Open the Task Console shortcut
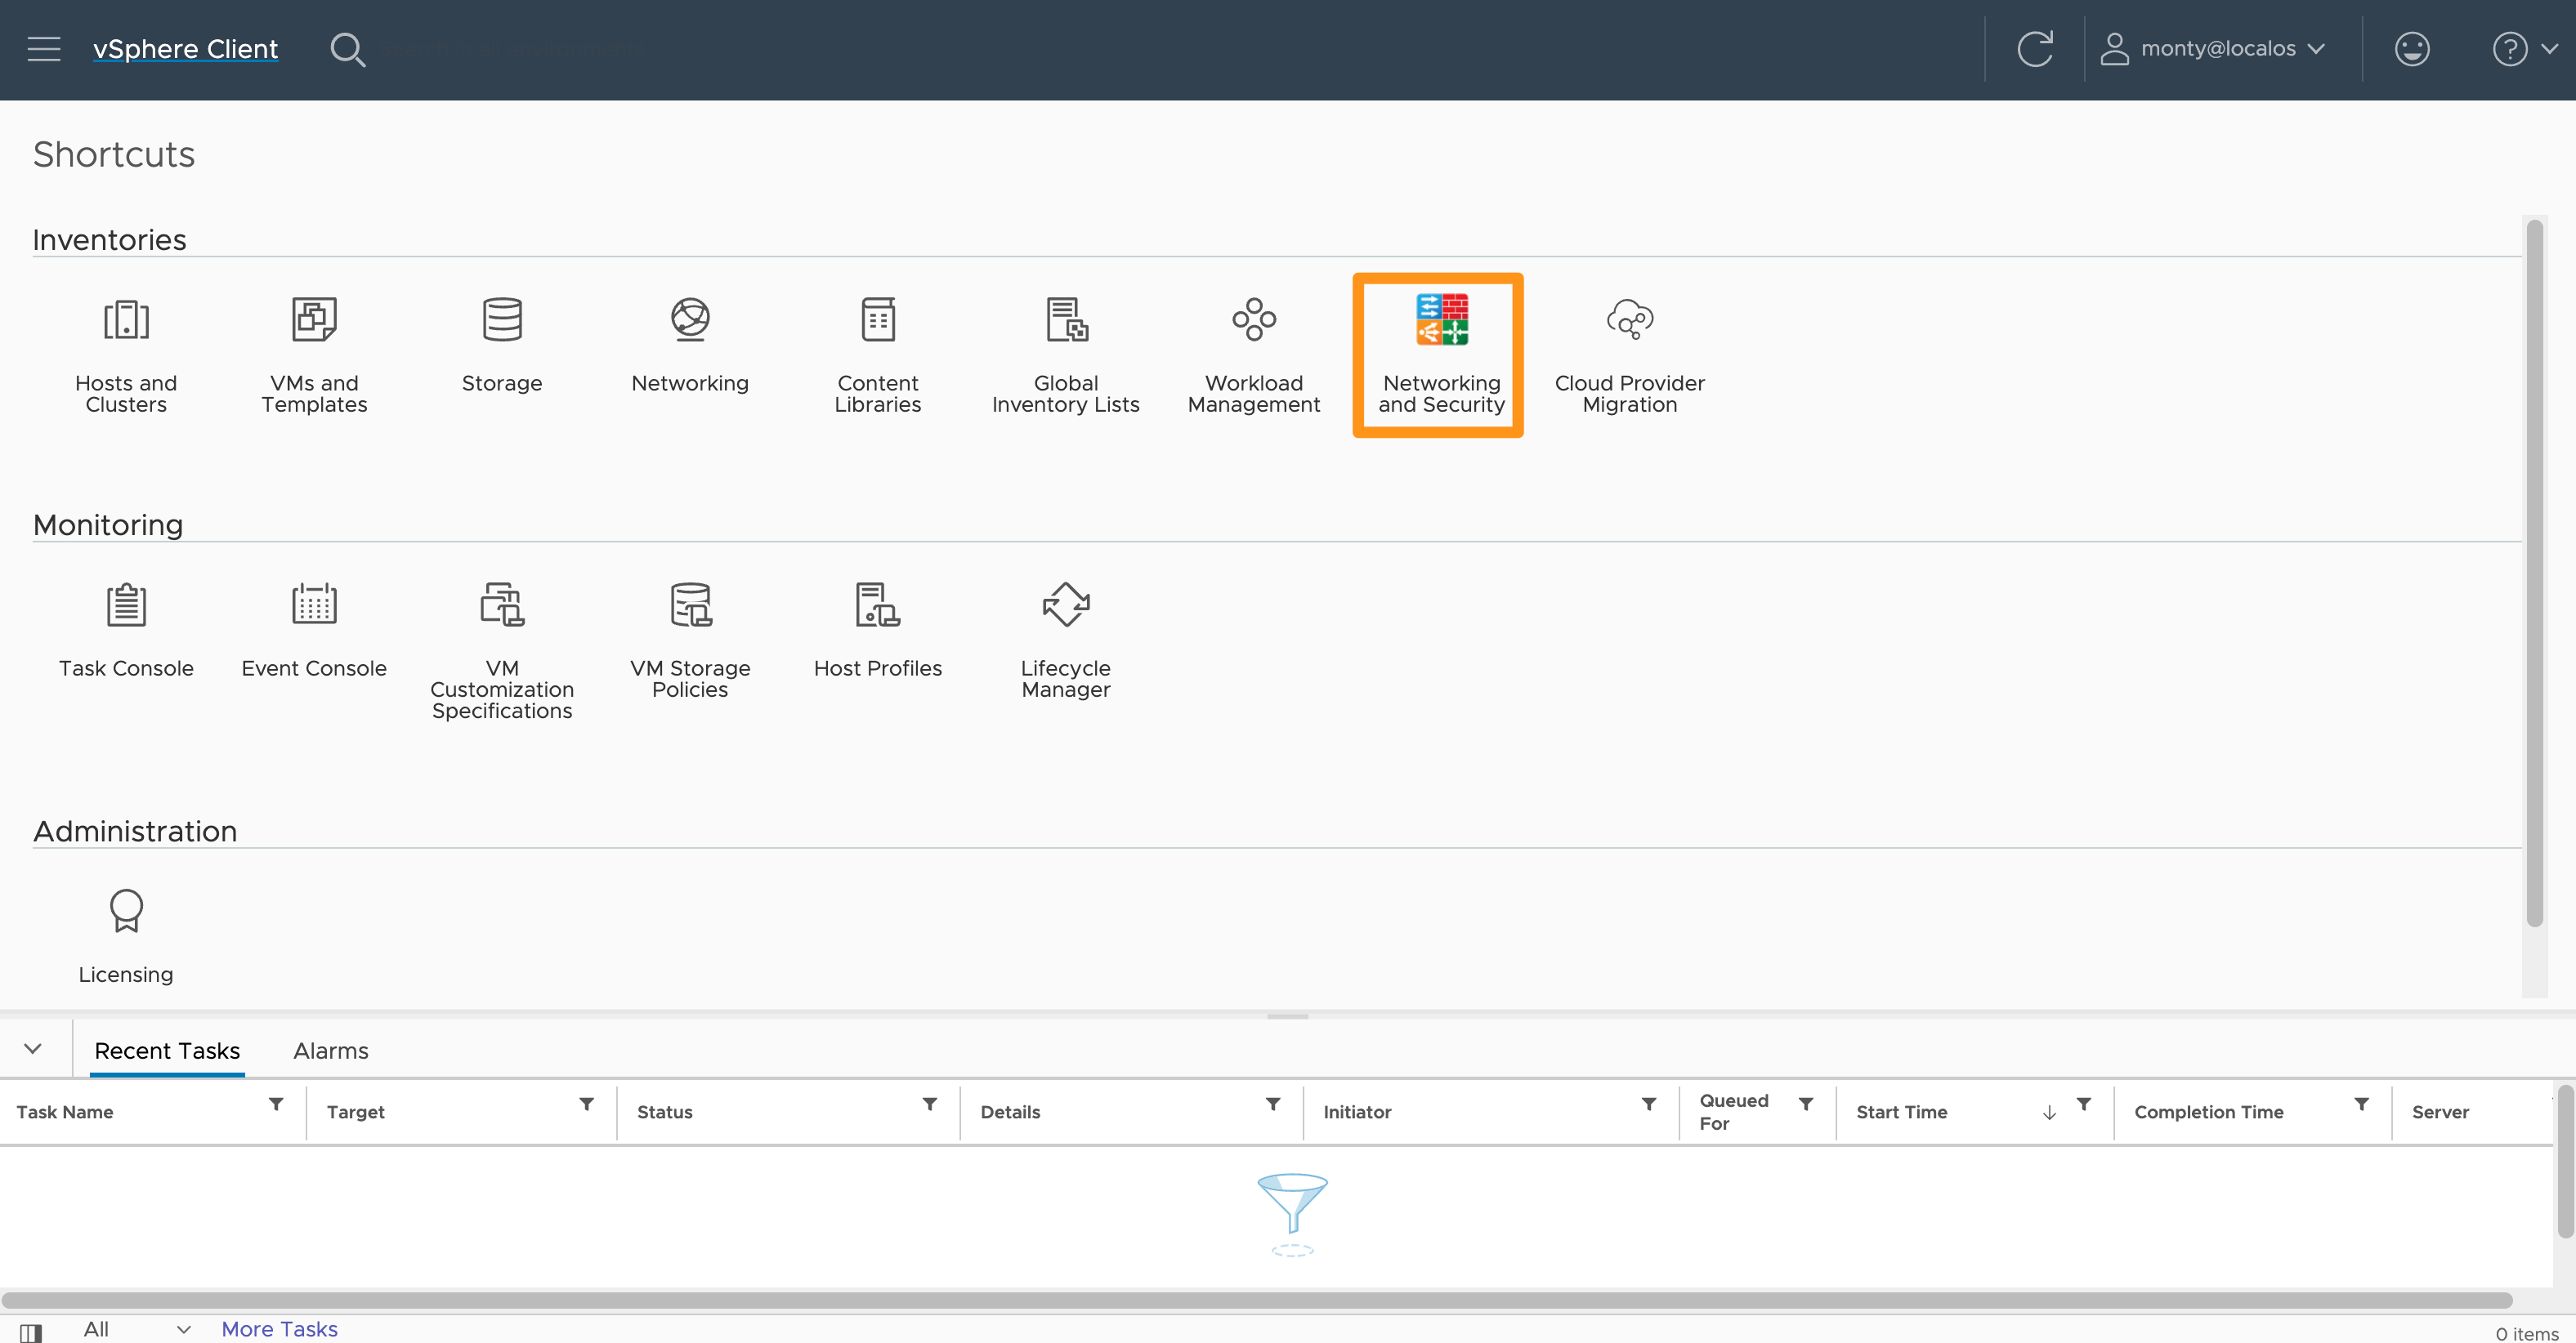Viewport: 2576px width, 1343px height. pyautogui.click(x=126, y=631)
